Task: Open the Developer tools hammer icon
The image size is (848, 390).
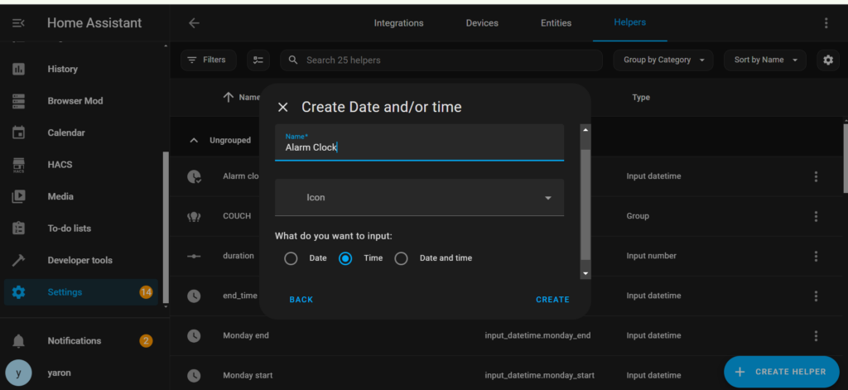Action: pyautogui.click(x=18, y=260)
